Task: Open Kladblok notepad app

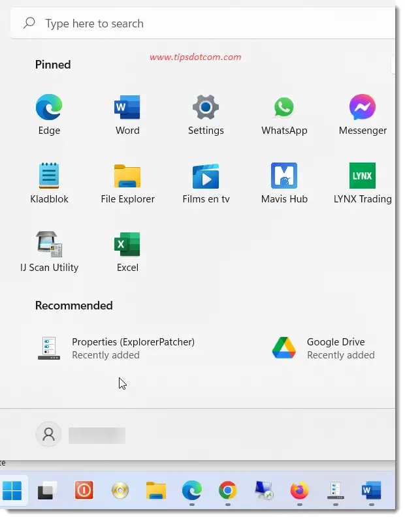Action: [49, 183]
